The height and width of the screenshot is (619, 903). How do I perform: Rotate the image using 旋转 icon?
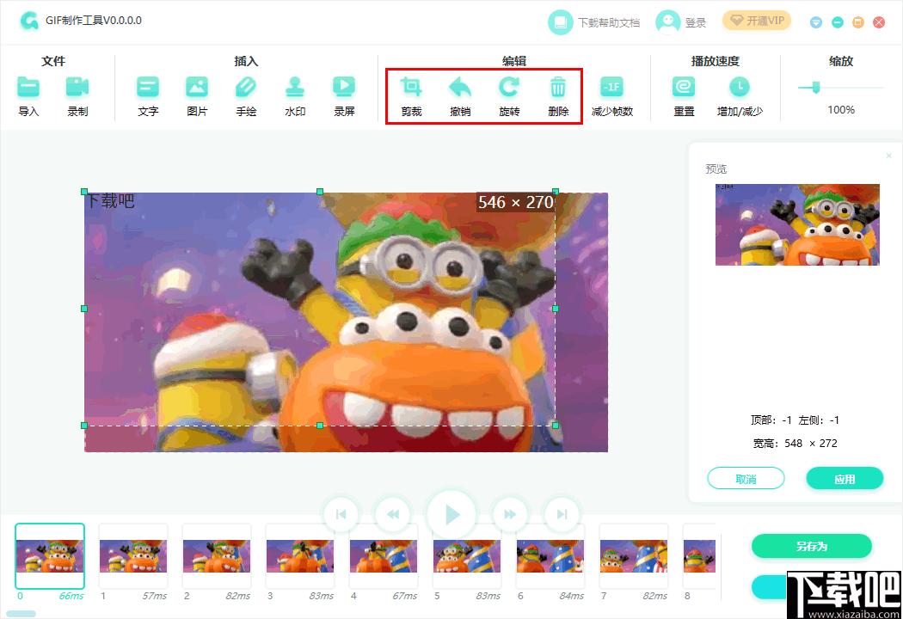509,87
